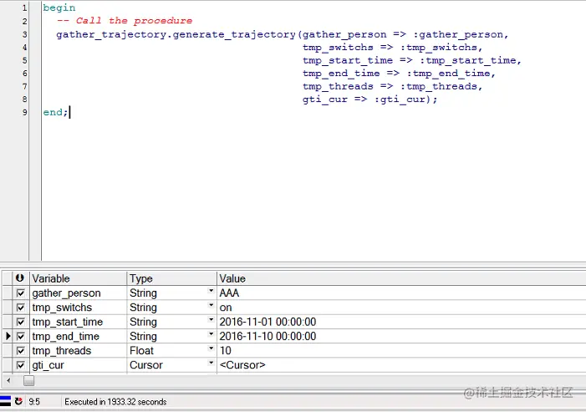This screenshot has width=586, height=412.
Task: Click the 'end;' keyword on line 9
Action: click(x=56, y=113)
